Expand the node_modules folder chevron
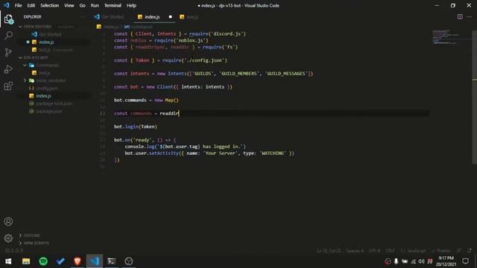 25,80
